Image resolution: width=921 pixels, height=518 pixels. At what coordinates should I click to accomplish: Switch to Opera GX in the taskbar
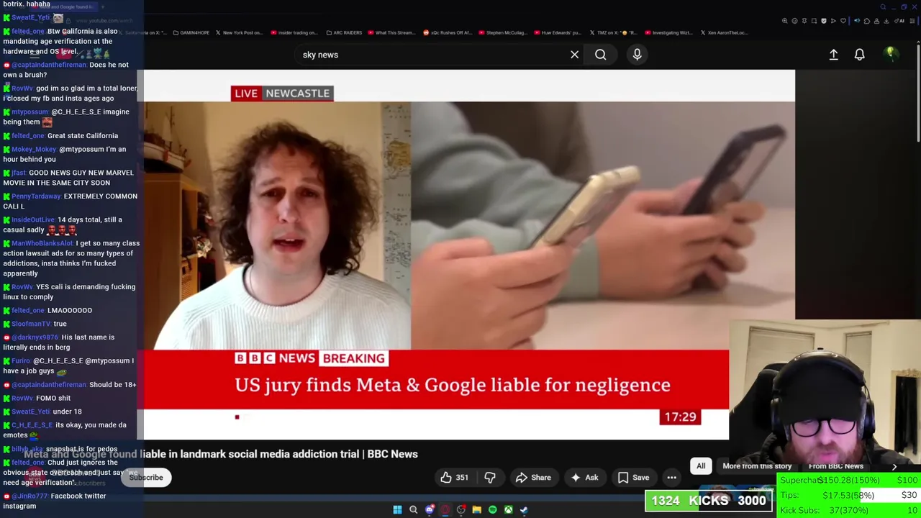coord(445,510)
